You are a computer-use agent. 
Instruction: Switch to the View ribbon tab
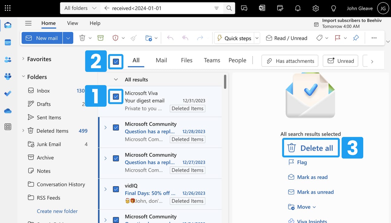click(x=72, y=23)
